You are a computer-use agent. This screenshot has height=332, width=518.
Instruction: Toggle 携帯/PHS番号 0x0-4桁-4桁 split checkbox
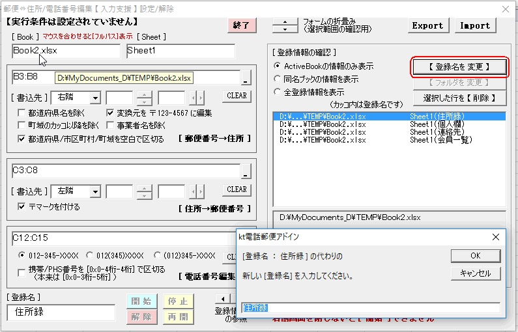tap(22, 273)
